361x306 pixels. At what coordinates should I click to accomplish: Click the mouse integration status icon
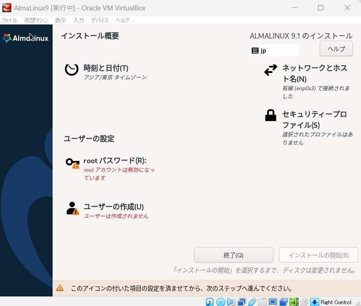tap(304, 302)
